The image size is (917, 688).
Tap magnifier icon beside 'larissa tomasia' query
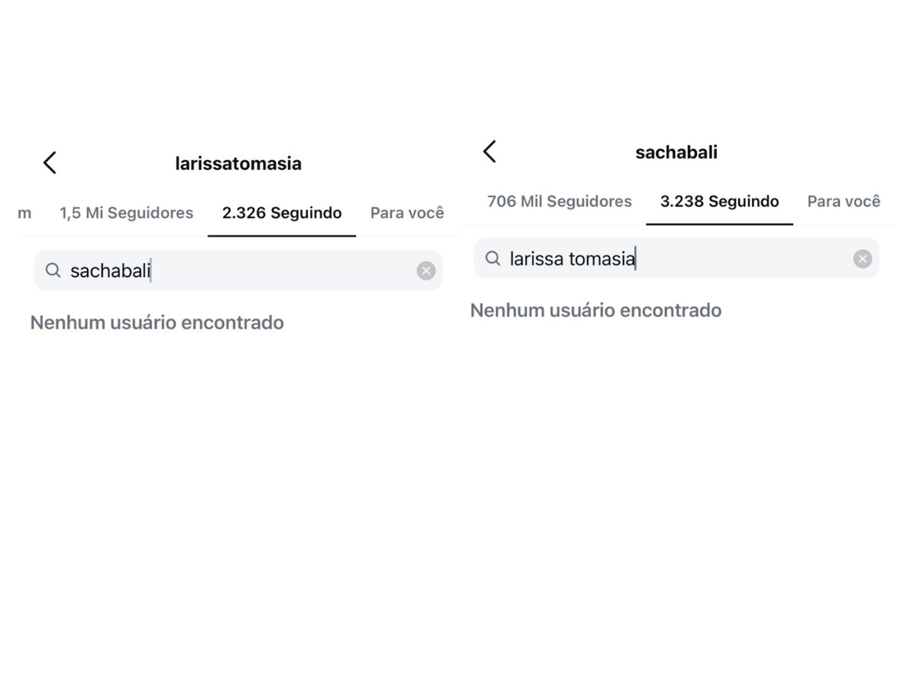click(x=493, y=259)
